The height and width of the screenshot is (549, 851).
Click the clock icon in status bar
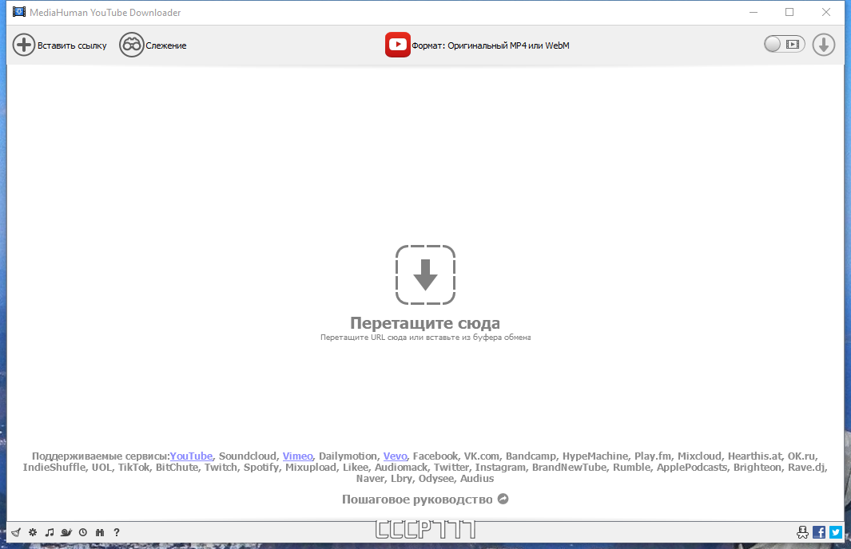point(82,532)
